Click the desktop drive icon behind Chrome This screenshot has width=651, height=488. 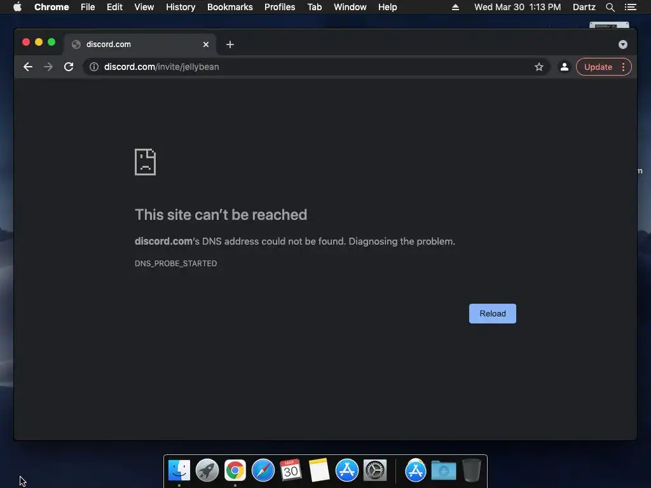[x=609, y=25]
